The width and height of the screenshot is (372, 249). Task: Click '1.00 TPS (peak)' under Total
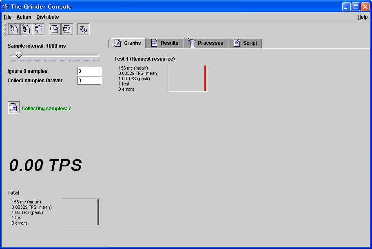pyautogui.click(x=27, y=212)
